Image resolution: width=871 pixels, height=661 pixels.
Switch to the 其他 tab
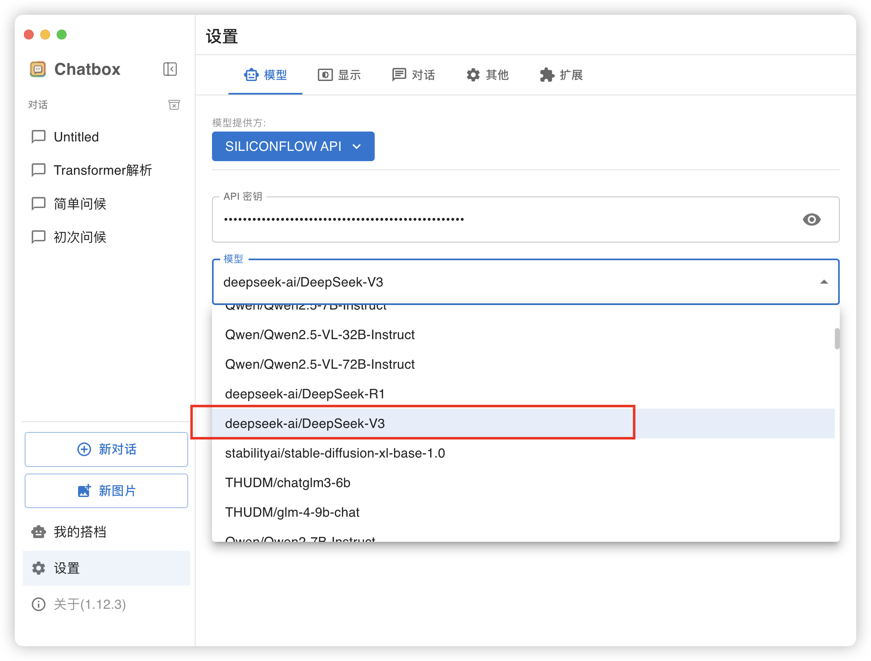click(x=487, y=75)
